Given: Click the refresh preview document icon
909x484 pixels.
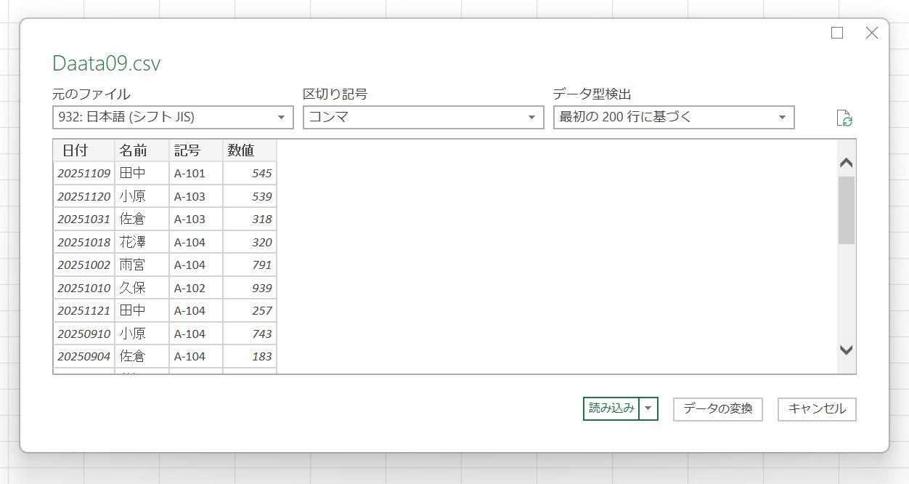Looking at the screenshot, I should (844, 118).
